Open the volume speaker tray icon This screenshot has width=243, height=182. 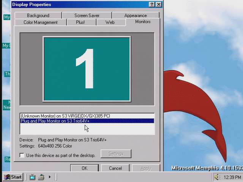[x=217, y=177]
